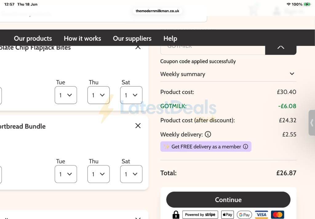Tap the side slide-over handle arrow
The width and height of the screenshot is (315, 219).
click(312, 123)
